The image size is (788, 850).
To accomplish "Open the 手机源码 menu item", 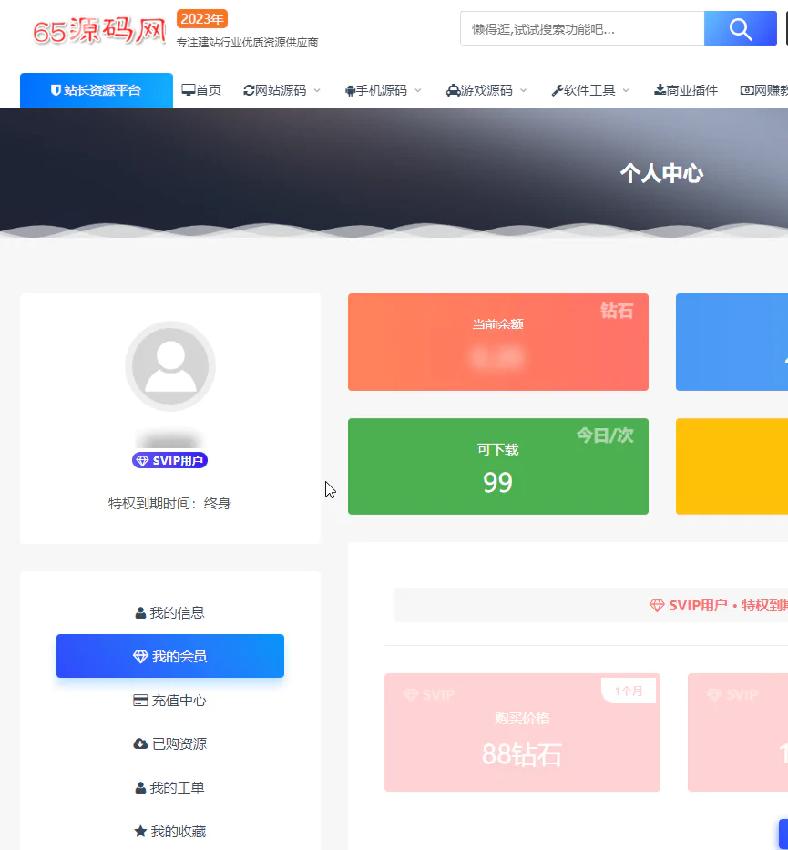I will coord(381,90).
